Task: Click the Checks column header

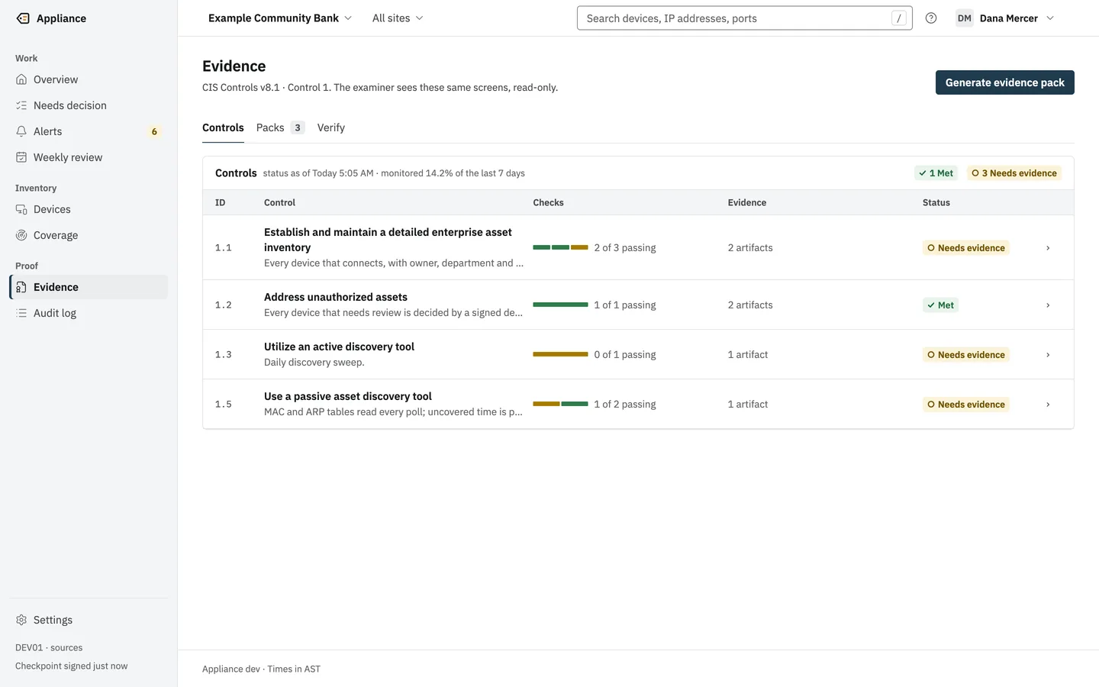Action: click(548, 202)
